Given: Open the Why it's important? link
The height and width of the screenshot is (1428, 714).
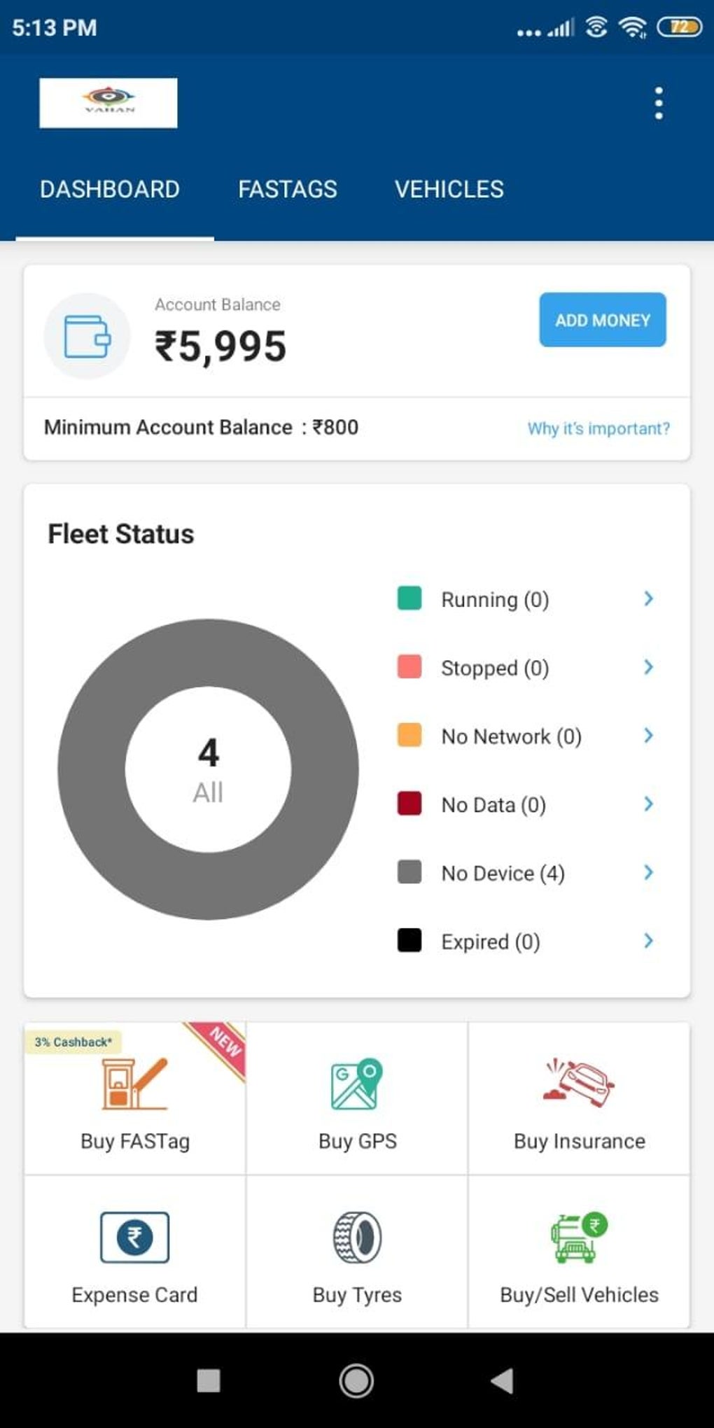Looking at the screenshot, I should pyautogui.click(x=598, y=428).
